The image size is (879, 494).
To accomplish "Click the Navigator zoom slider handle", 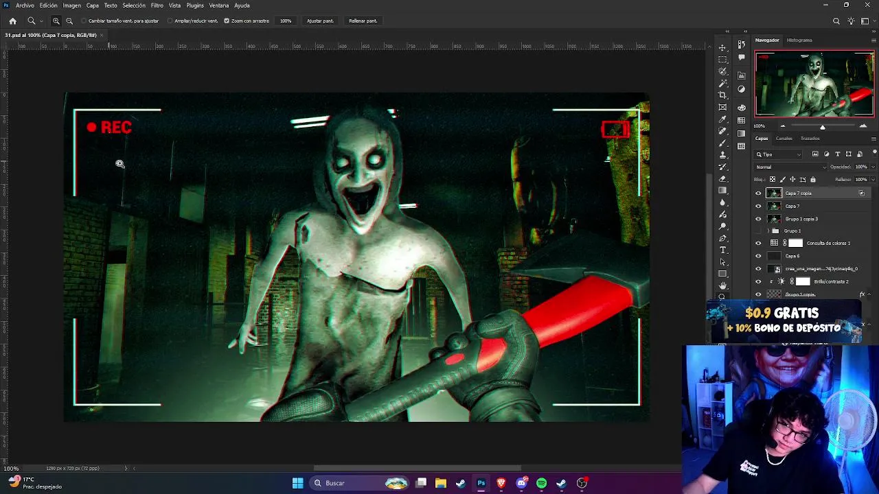I will (x=823, y=127).
